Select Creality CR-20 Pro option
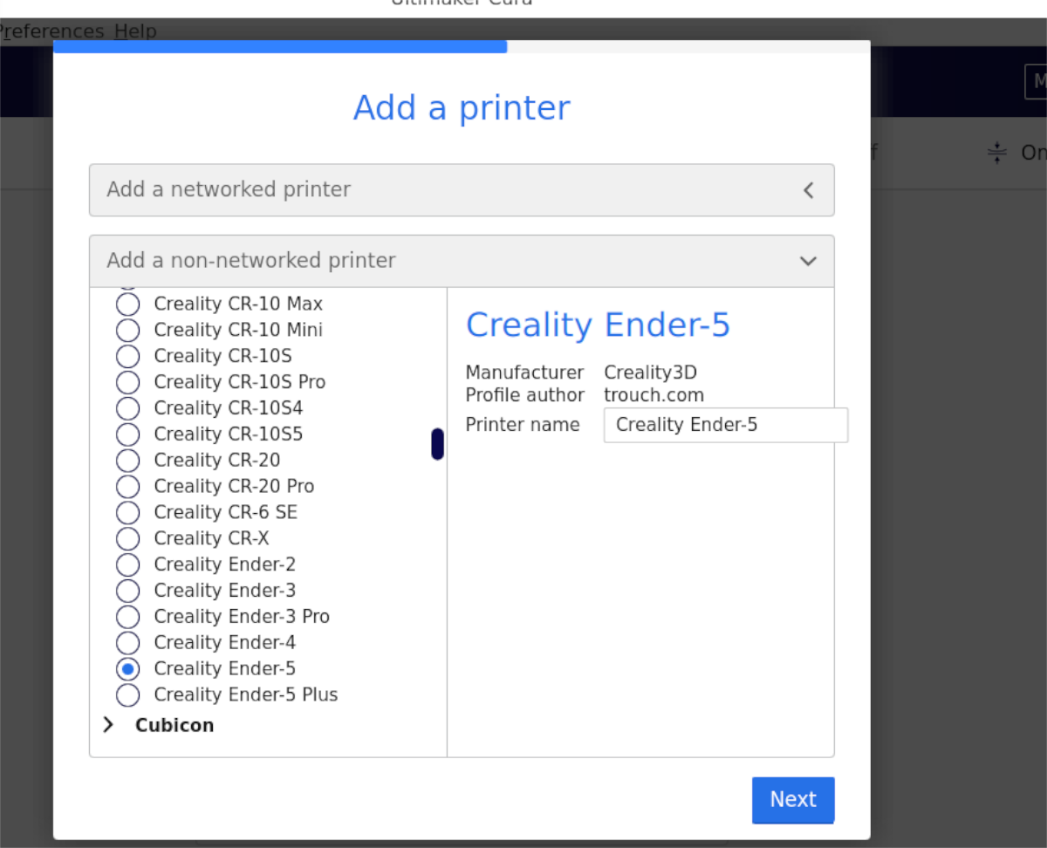1047x848 pixels. (128, 487)
